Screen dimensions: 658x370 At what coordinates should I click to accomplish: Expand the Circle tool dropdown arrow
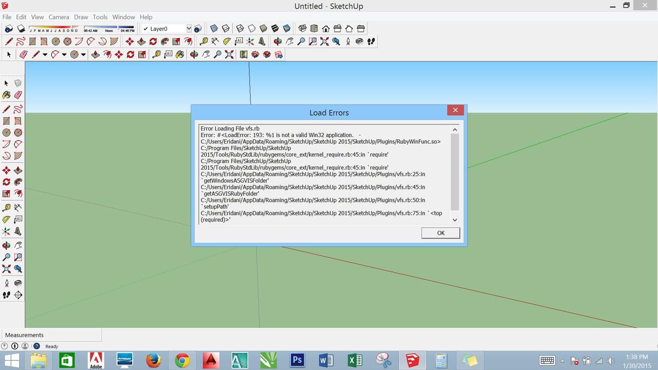(x=83, y=54)
